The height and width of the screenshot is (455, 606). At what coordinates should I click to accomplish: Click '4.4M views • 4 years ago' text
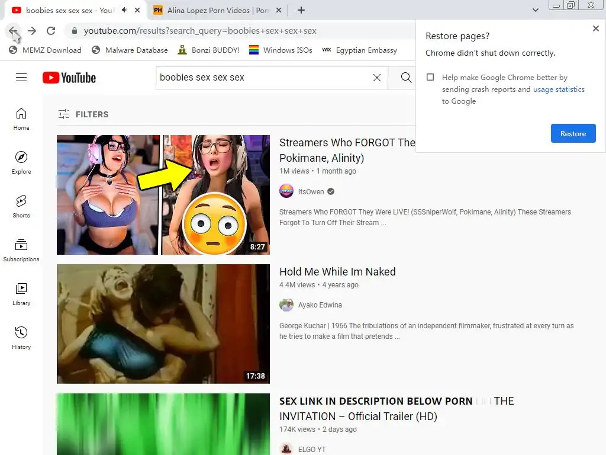coord(319,285)
